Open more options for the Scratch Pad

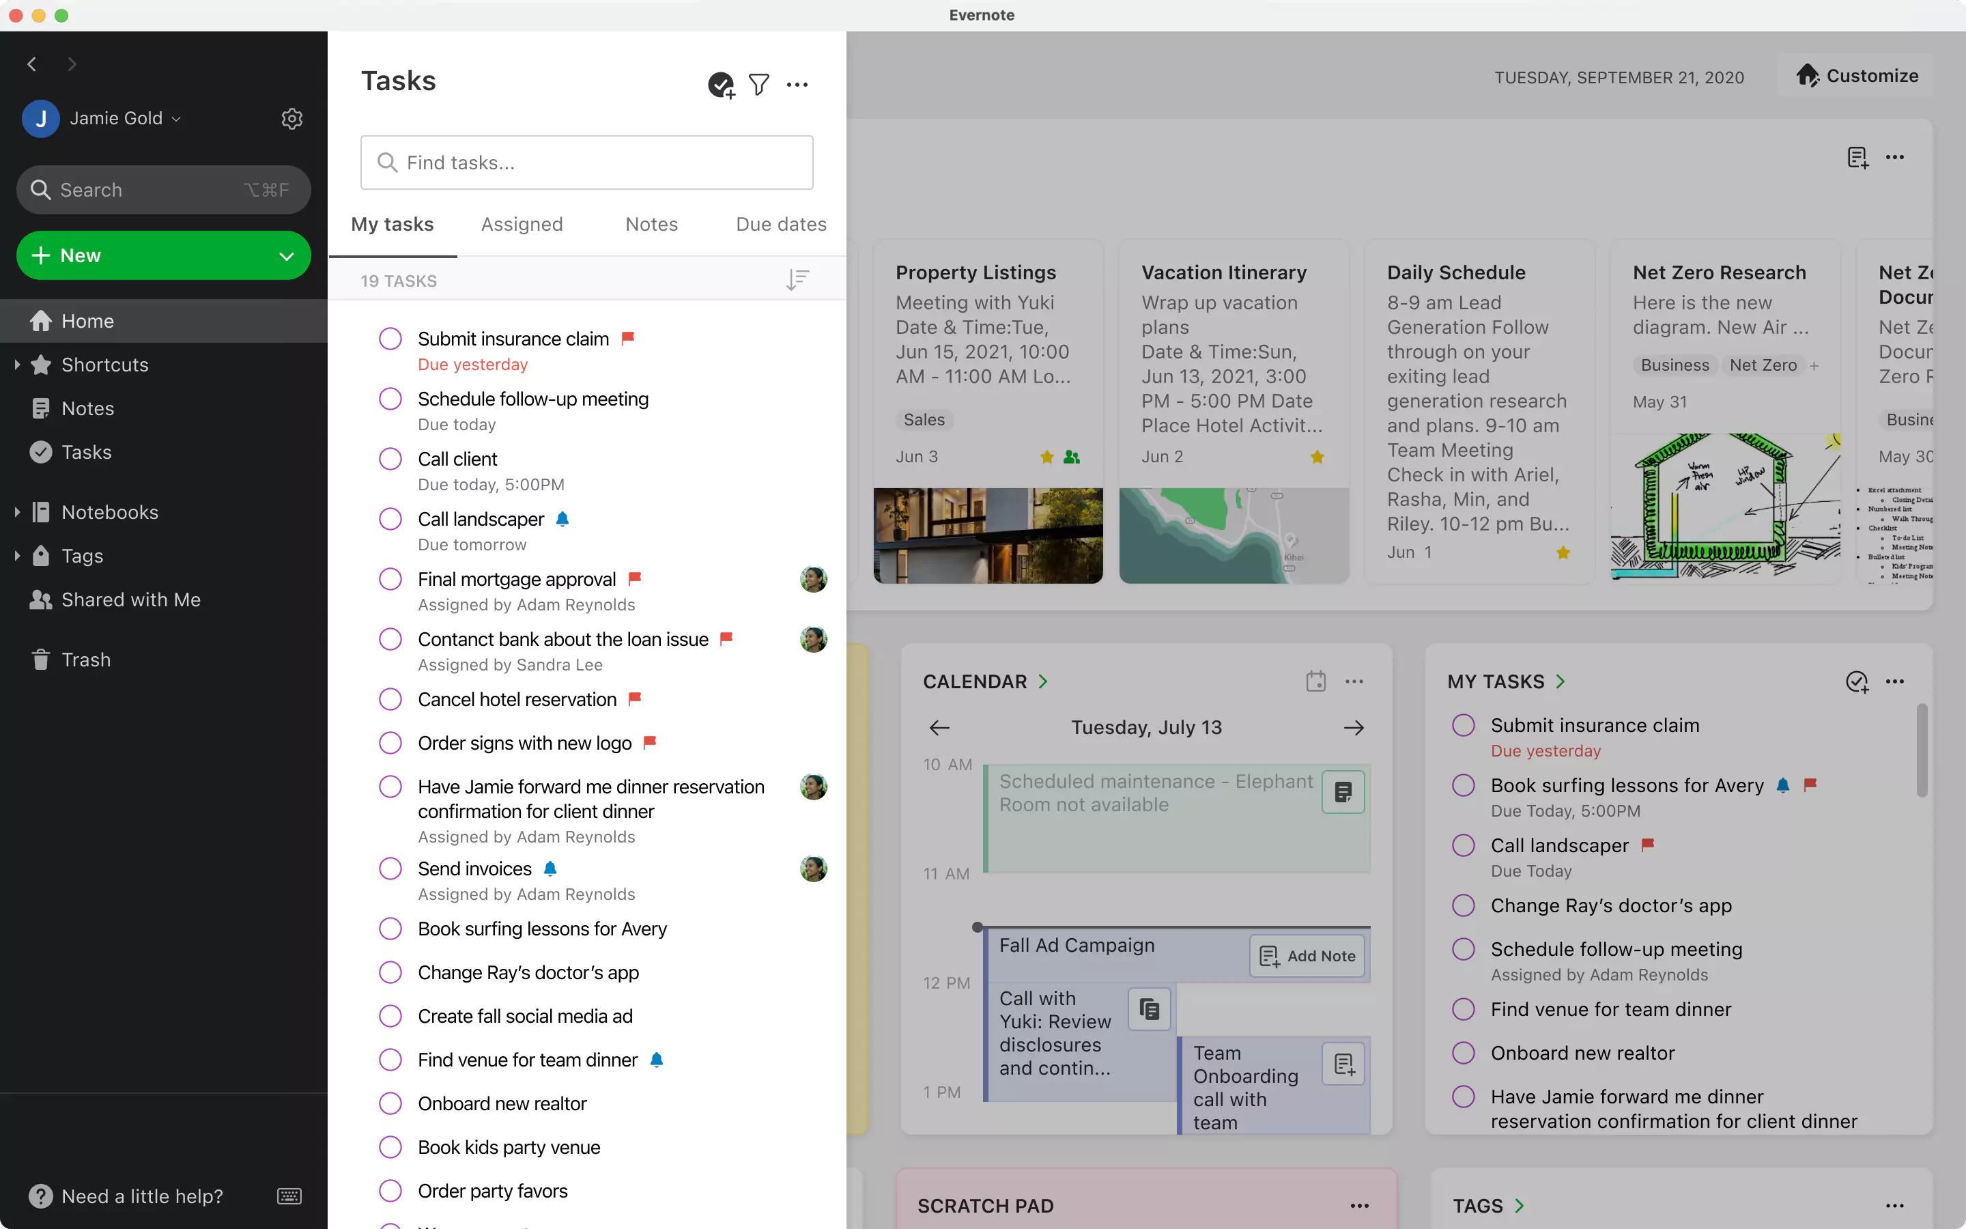click(x=1359, y=1205)
